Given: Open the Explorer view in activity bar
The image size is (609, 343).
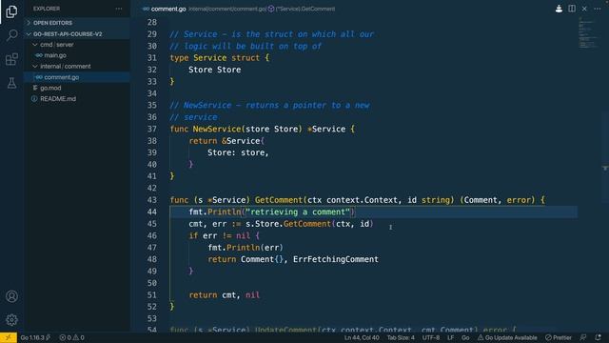Looking at the screenshot, I should coord(11,11).
